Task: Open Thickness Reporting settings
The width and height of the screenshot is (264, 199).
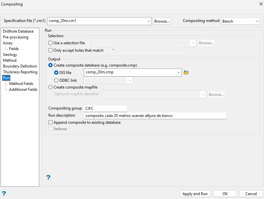Action: [20, 72]
